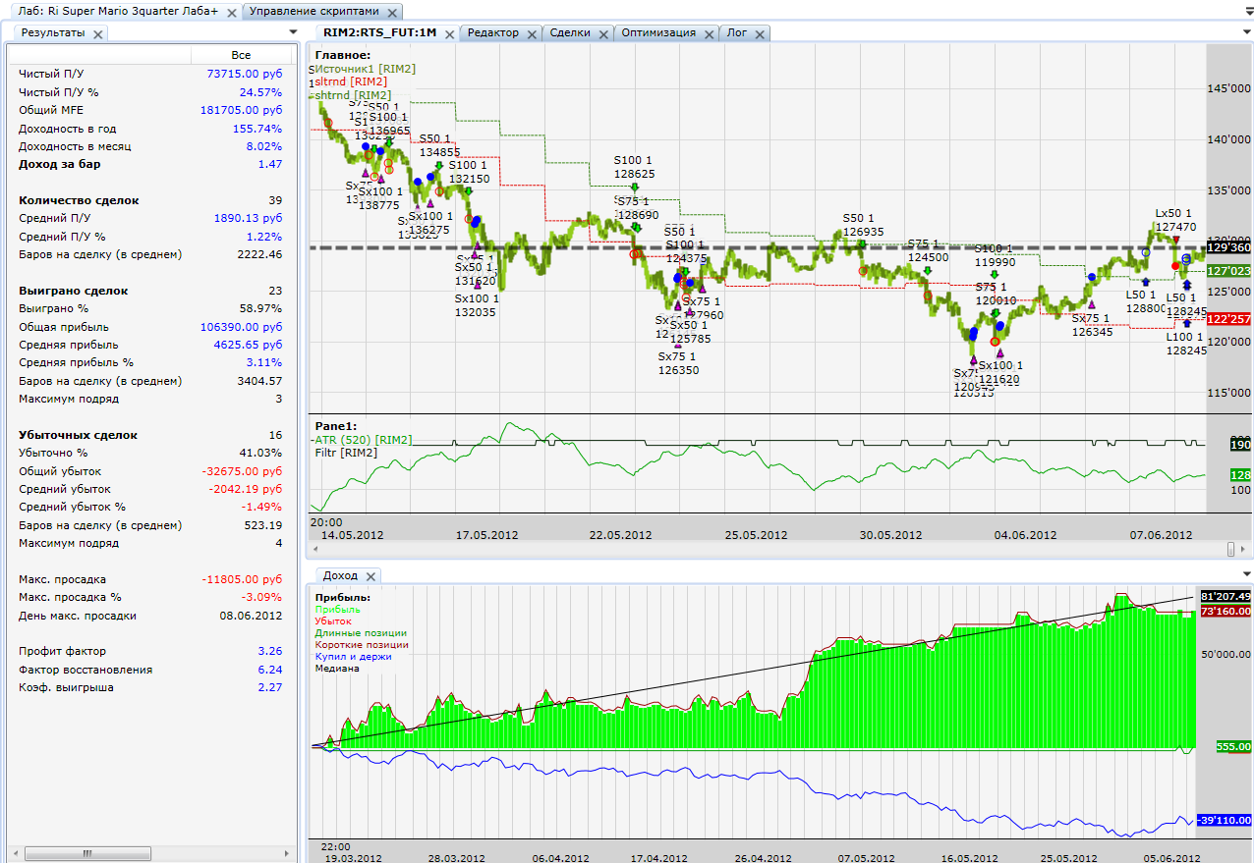This screenshot has height=863, width=1254.
Task: Close the RIM2:RTS_FUT:1M chart tab
Action: [449, 33]
